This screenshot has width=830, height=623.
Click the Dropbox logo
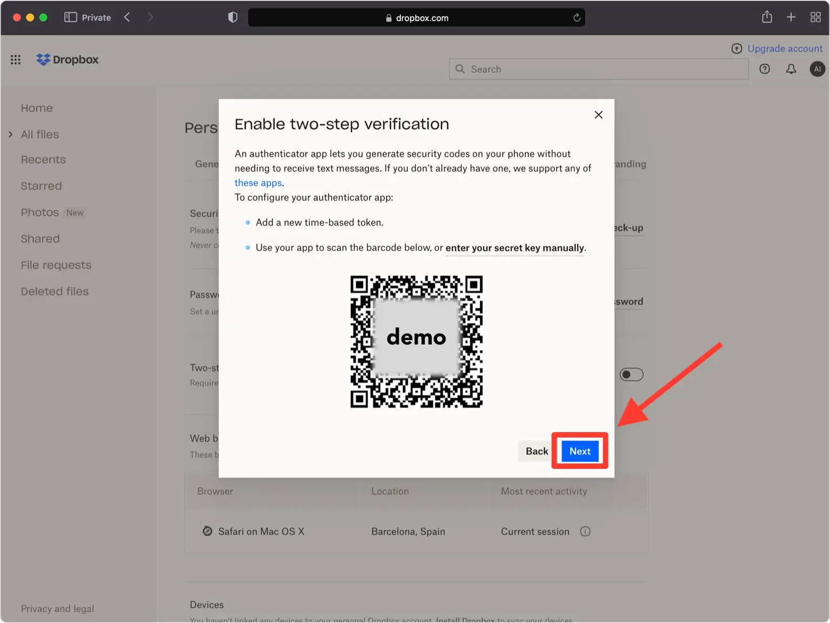[68, 59]
